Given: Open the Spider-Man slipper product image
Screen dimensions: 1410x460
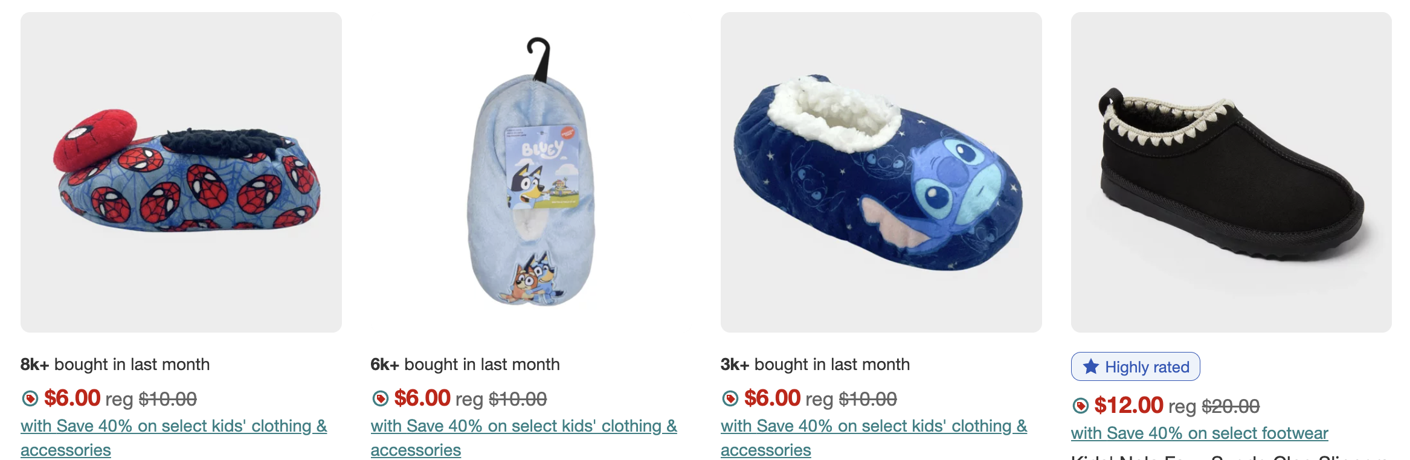Looking at the screenshot, I should pyautogui.click(x=181, y=172).
